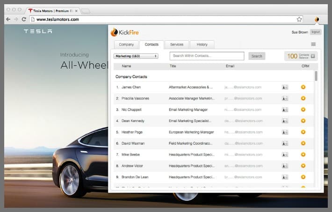Click the contact card icon for James Chen
Viewport: 332px width, 212px height.
pyautogui.click(x=285, y=87)
